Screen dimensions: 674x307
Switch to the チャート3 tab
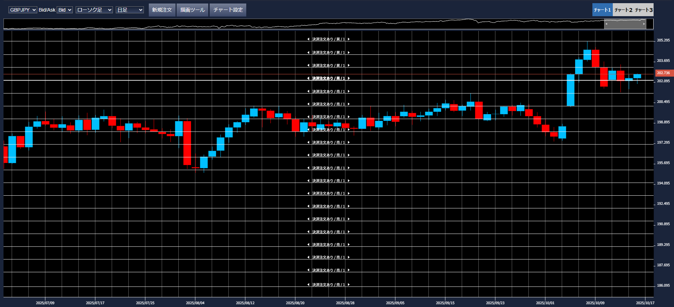[644, 10]
